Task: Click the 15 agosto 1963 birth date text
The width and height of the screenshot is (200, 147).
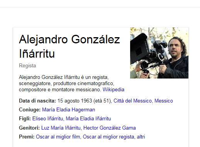Action: 75,101
